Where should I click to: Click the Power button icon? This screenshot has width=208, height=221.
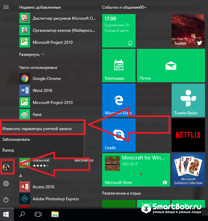6,200
